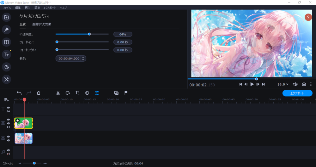Image resolution: width=316 pixels, height=167 pixels.
Task: Skip to the start of the project
Action: (x=240, y=84)
